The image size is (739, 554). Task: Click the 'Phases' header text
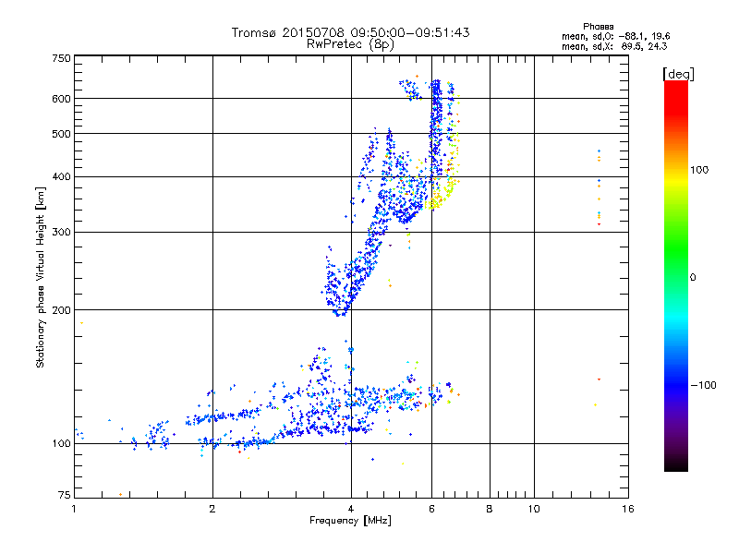pyautogui.click(x=598, y=27)
